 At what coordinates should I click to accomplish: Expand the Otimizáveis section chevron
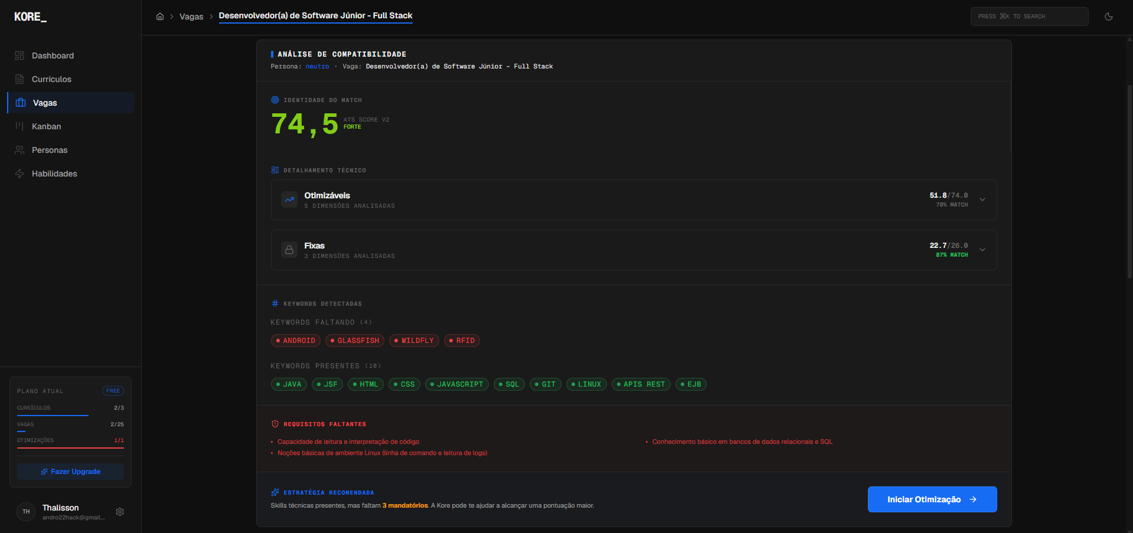[982, 200]
